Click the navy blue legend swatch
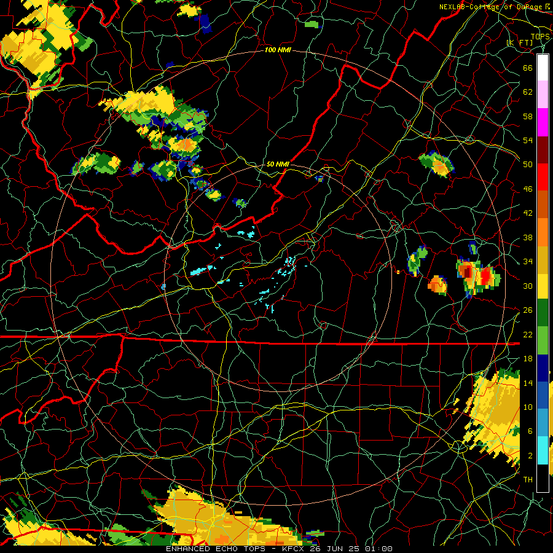Image resolution: width=553 pixels, height=553 pixels. [x=543, y=367]
